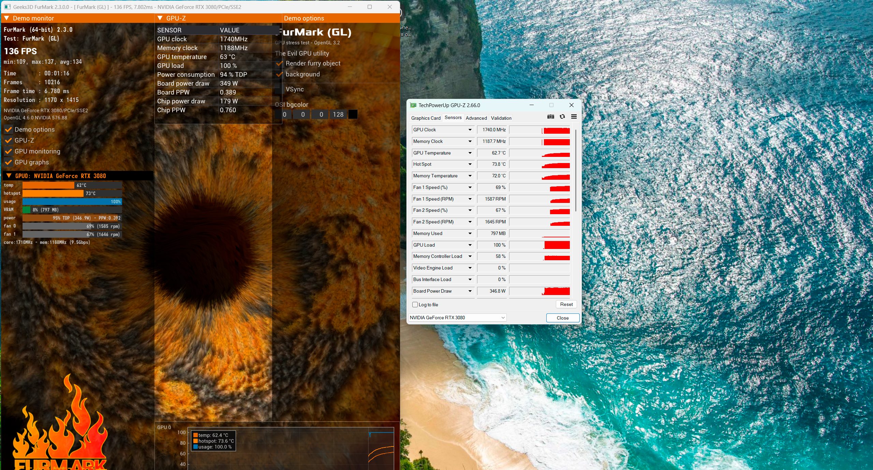Click the blue usage bar showing 100%
Image resolution: width=873 pixels, height=470 pixels.
click(72, 202)
